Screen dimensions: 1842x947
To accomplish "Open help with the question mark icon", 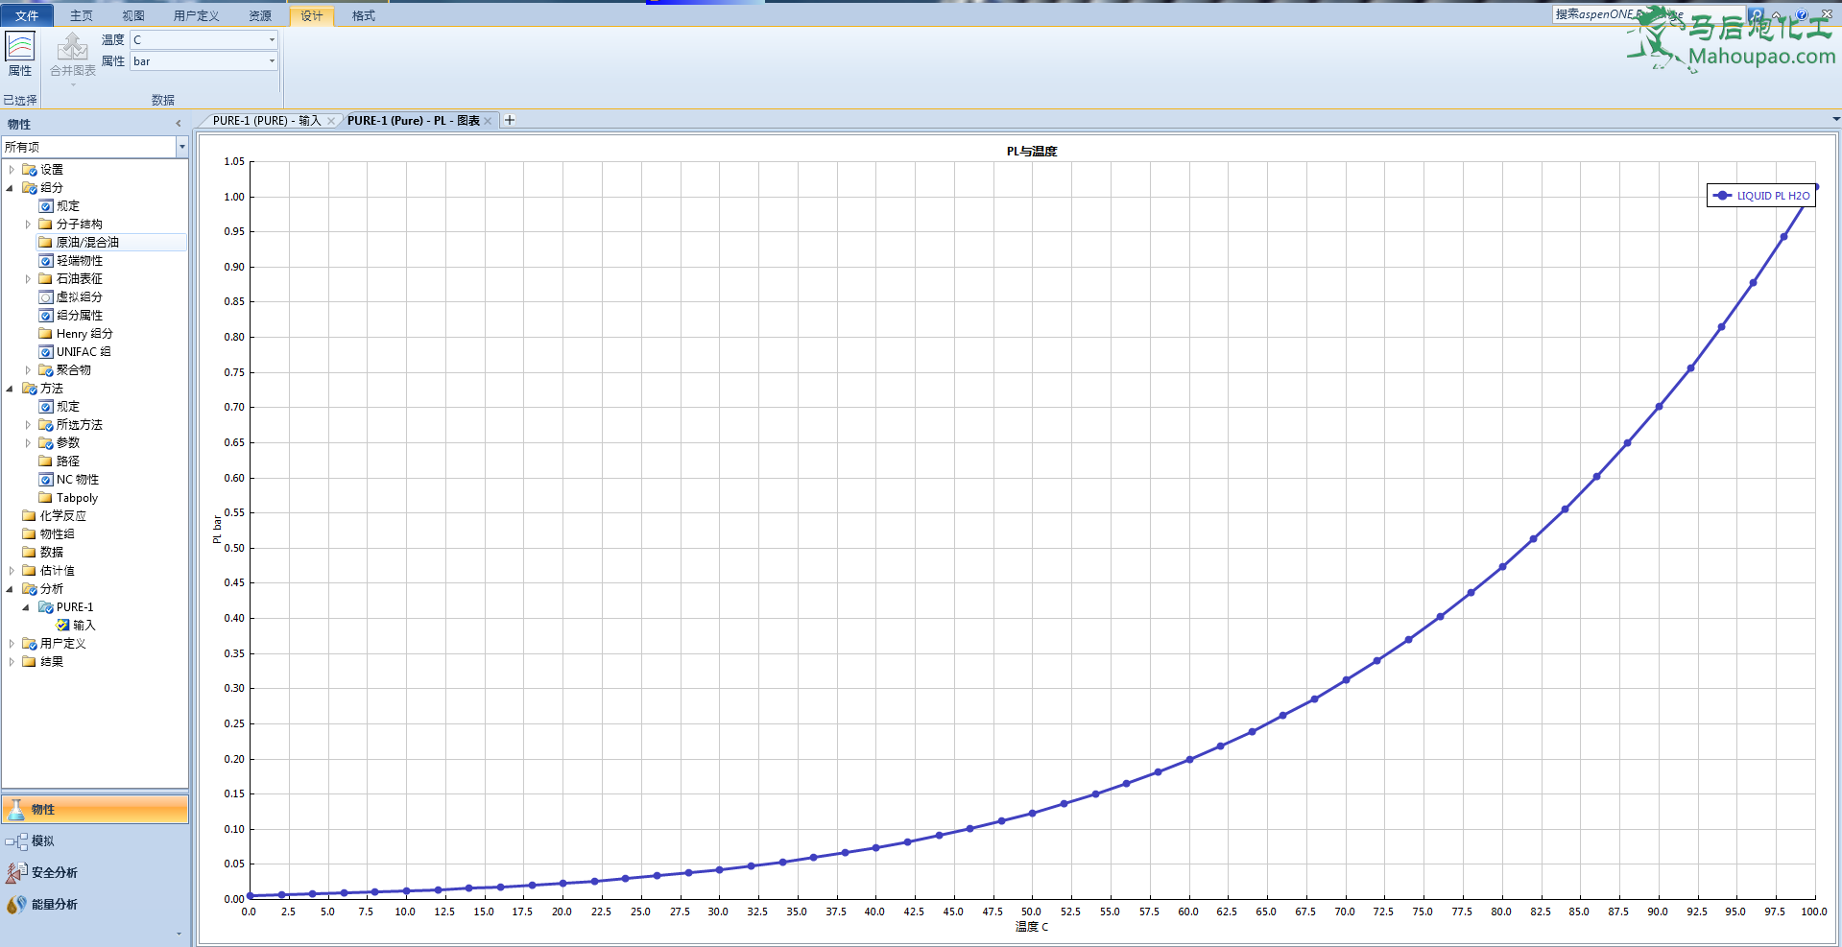I will point(1802,14).
